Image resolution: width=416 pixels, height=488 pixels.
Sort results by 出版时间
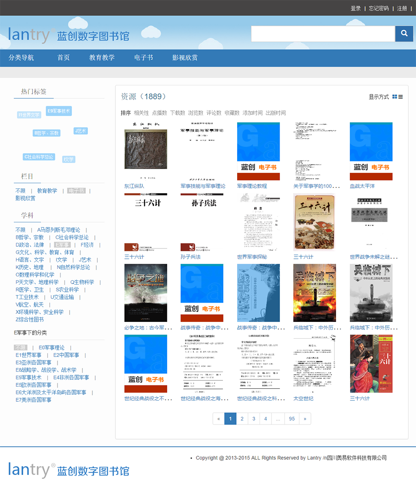tap(276, 113)
